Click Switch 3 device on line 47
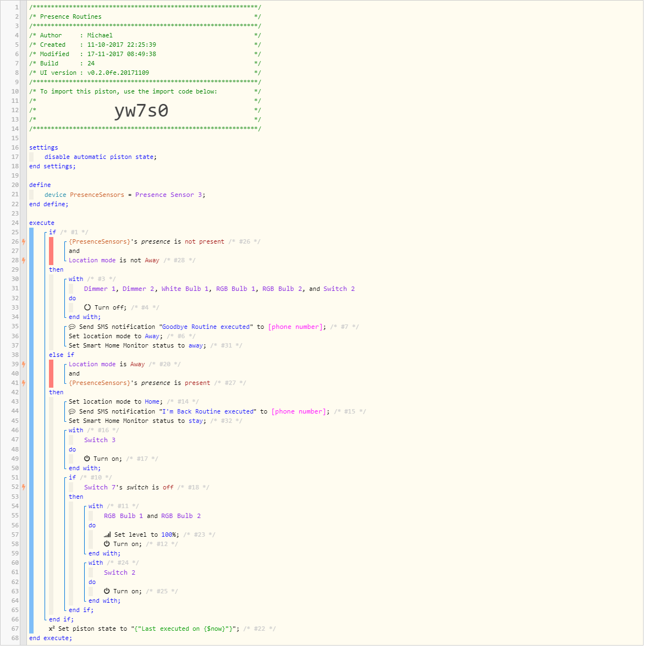648x650 pixels. pyautogui.click(x=100, y=441)
